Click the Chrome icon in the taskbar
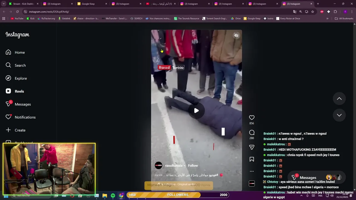356x200 pixels. (121, 196)
